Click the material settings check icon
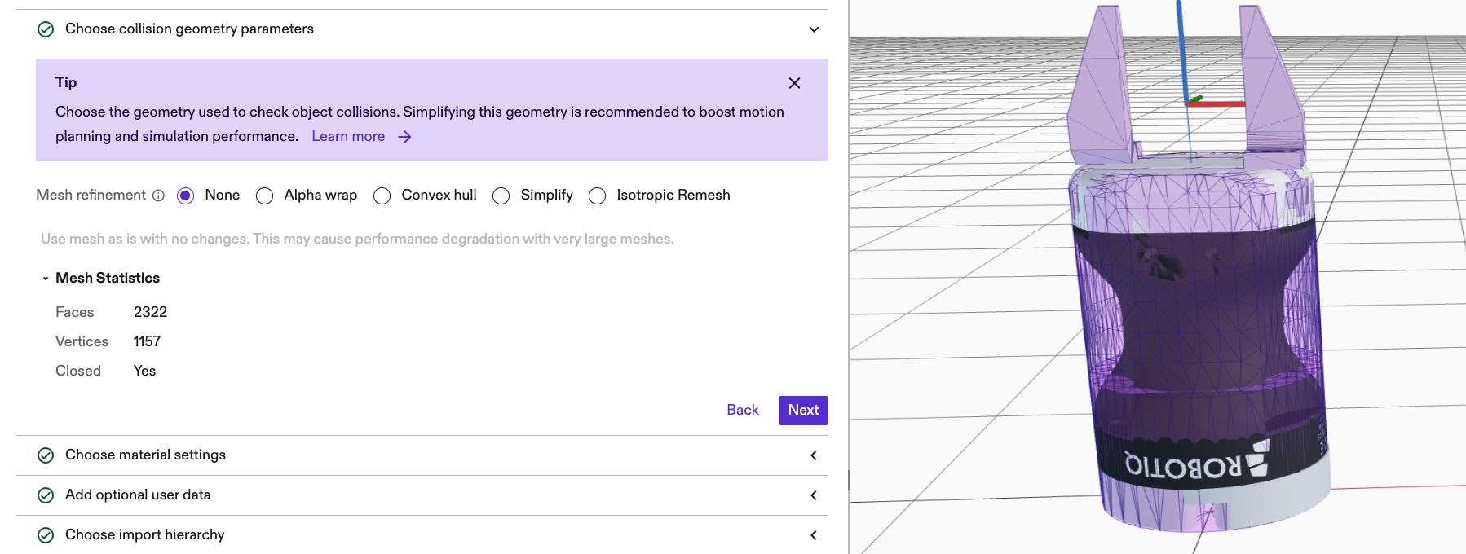This screenshot has width=1466, height=554. point(46,455)
